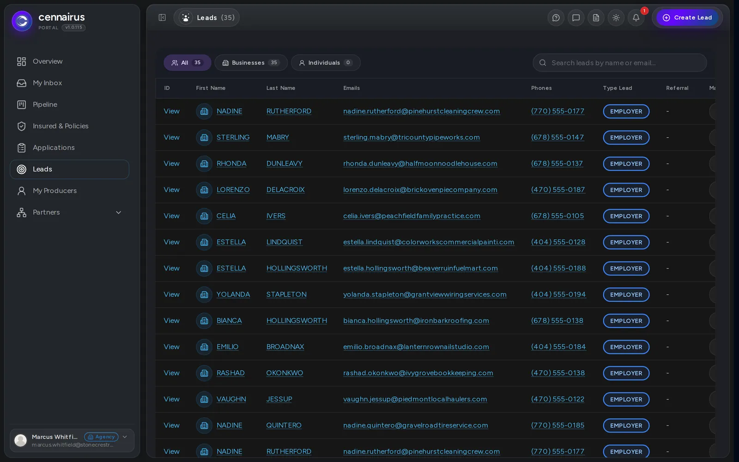739x462 pixels.
Task: Open the account switcher chevron
Action: tap(125, 437)
